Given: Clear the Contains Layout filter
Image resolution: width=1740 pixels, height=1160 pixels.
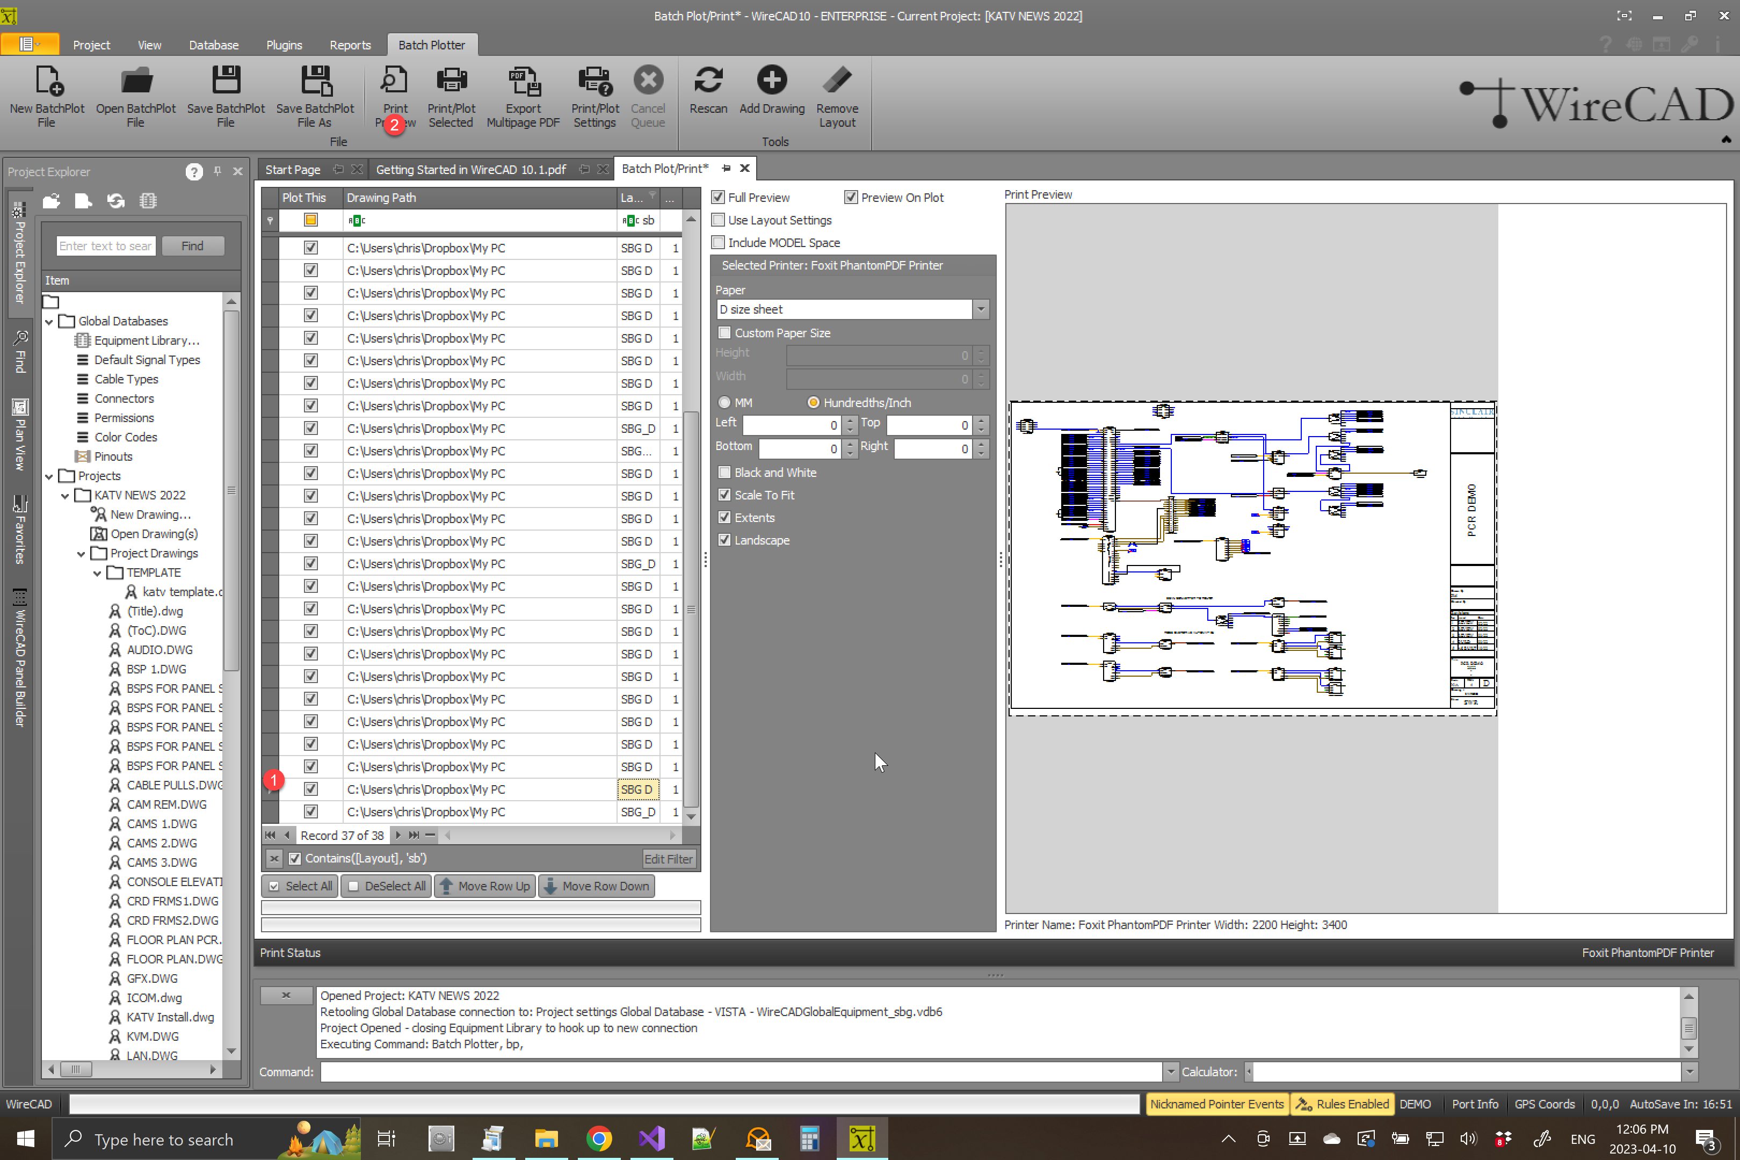Looking at the screenshot, I should click(x=274, y=859).
